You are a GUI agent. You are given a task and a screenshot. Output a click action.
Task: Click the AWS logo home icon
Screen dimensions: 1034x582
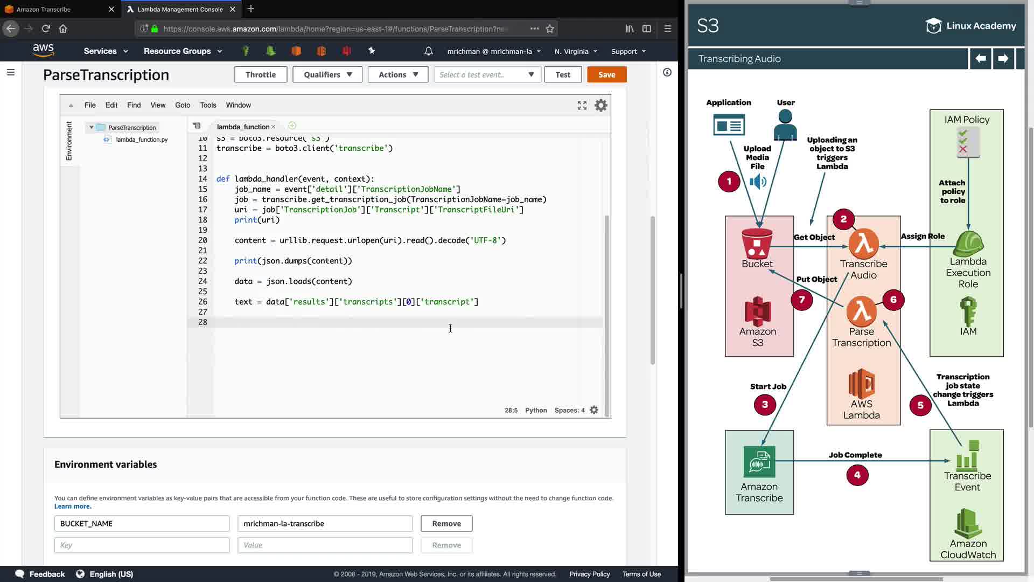coord(43,51)
